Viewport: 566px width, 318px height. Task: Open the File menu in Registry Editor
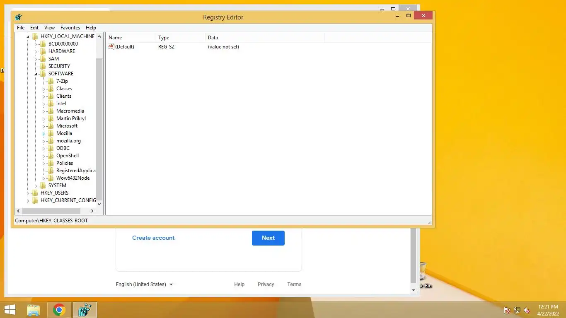click(21, 28)
